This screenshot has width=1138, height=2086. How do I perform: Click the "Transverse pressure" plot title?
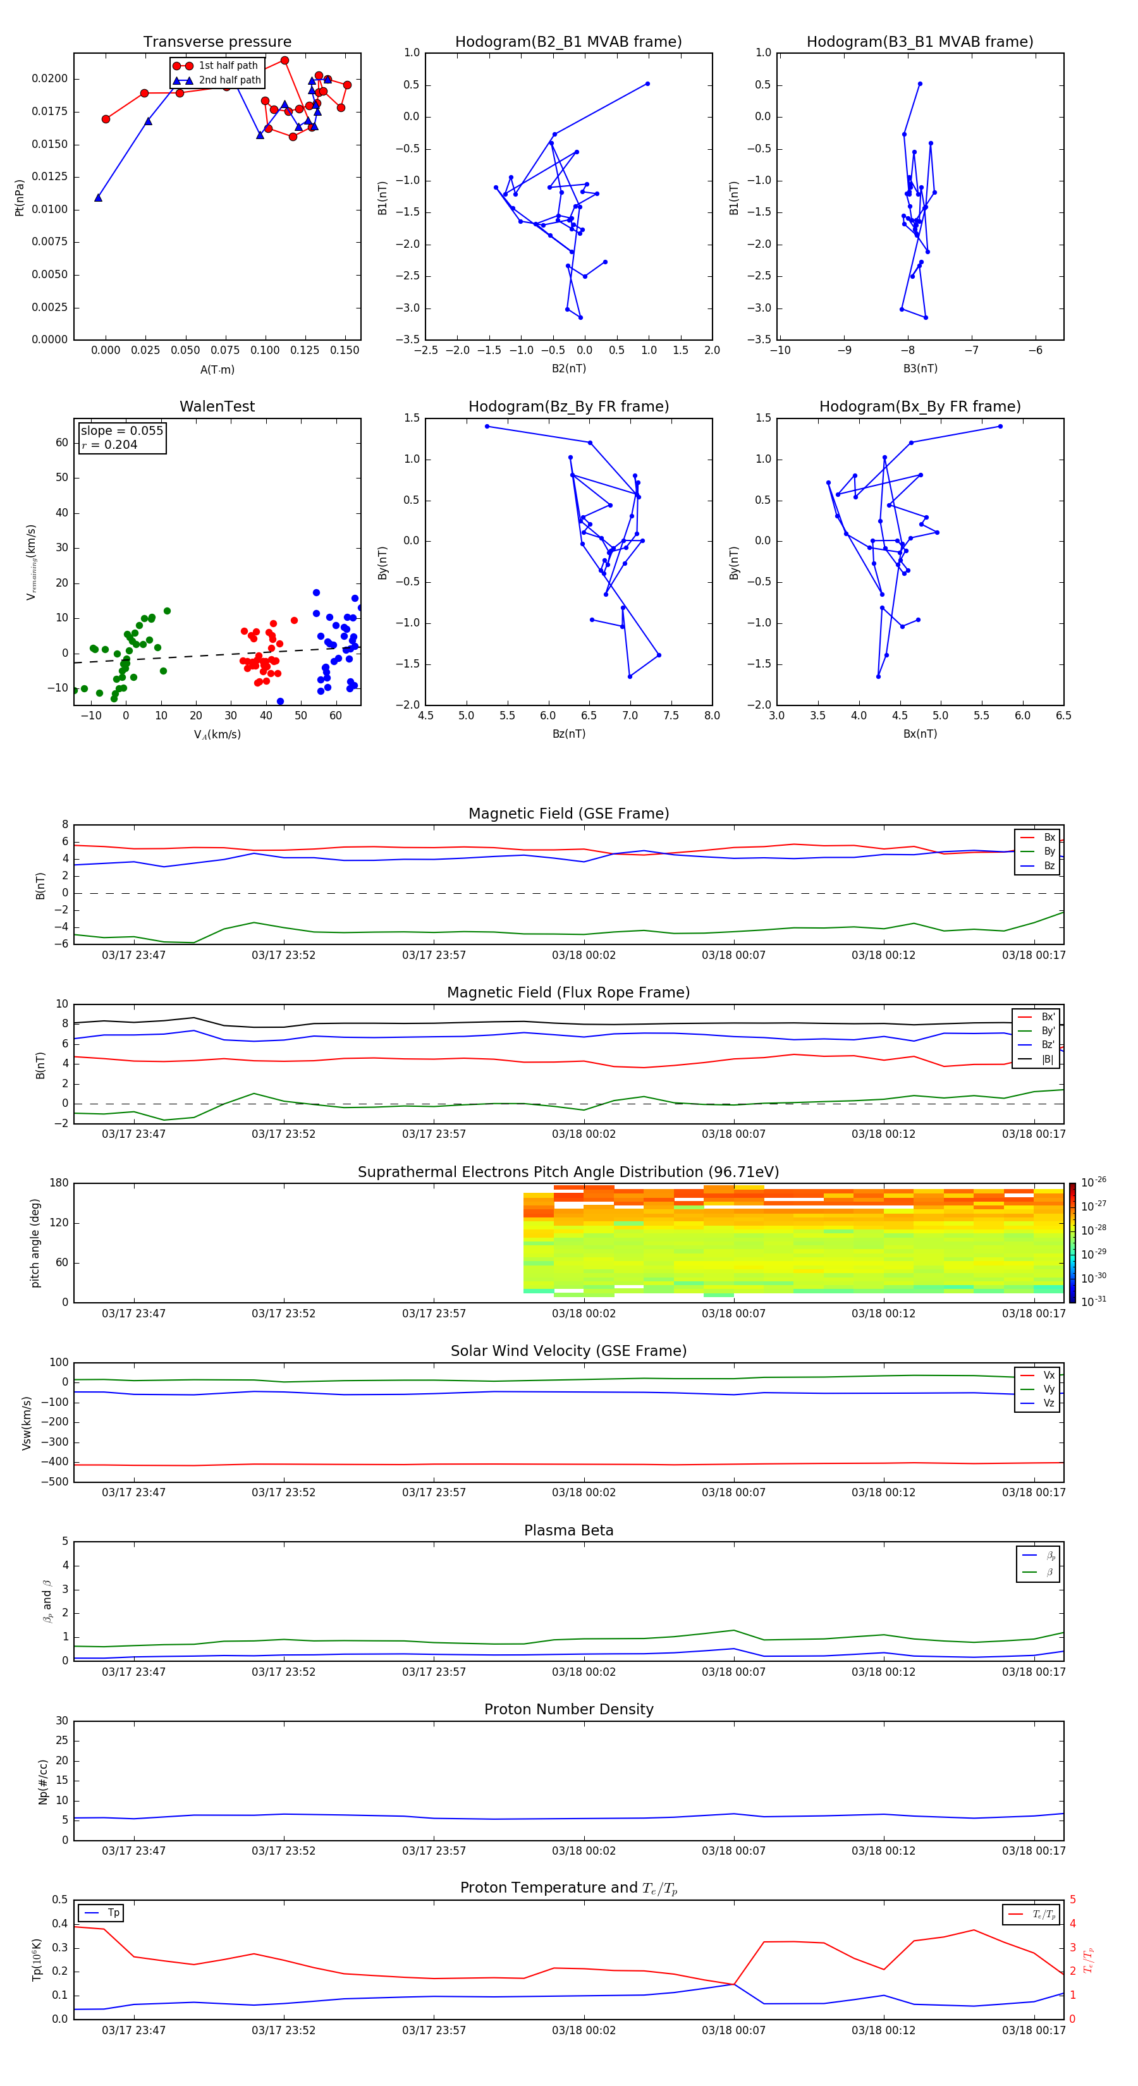(217, 42)
